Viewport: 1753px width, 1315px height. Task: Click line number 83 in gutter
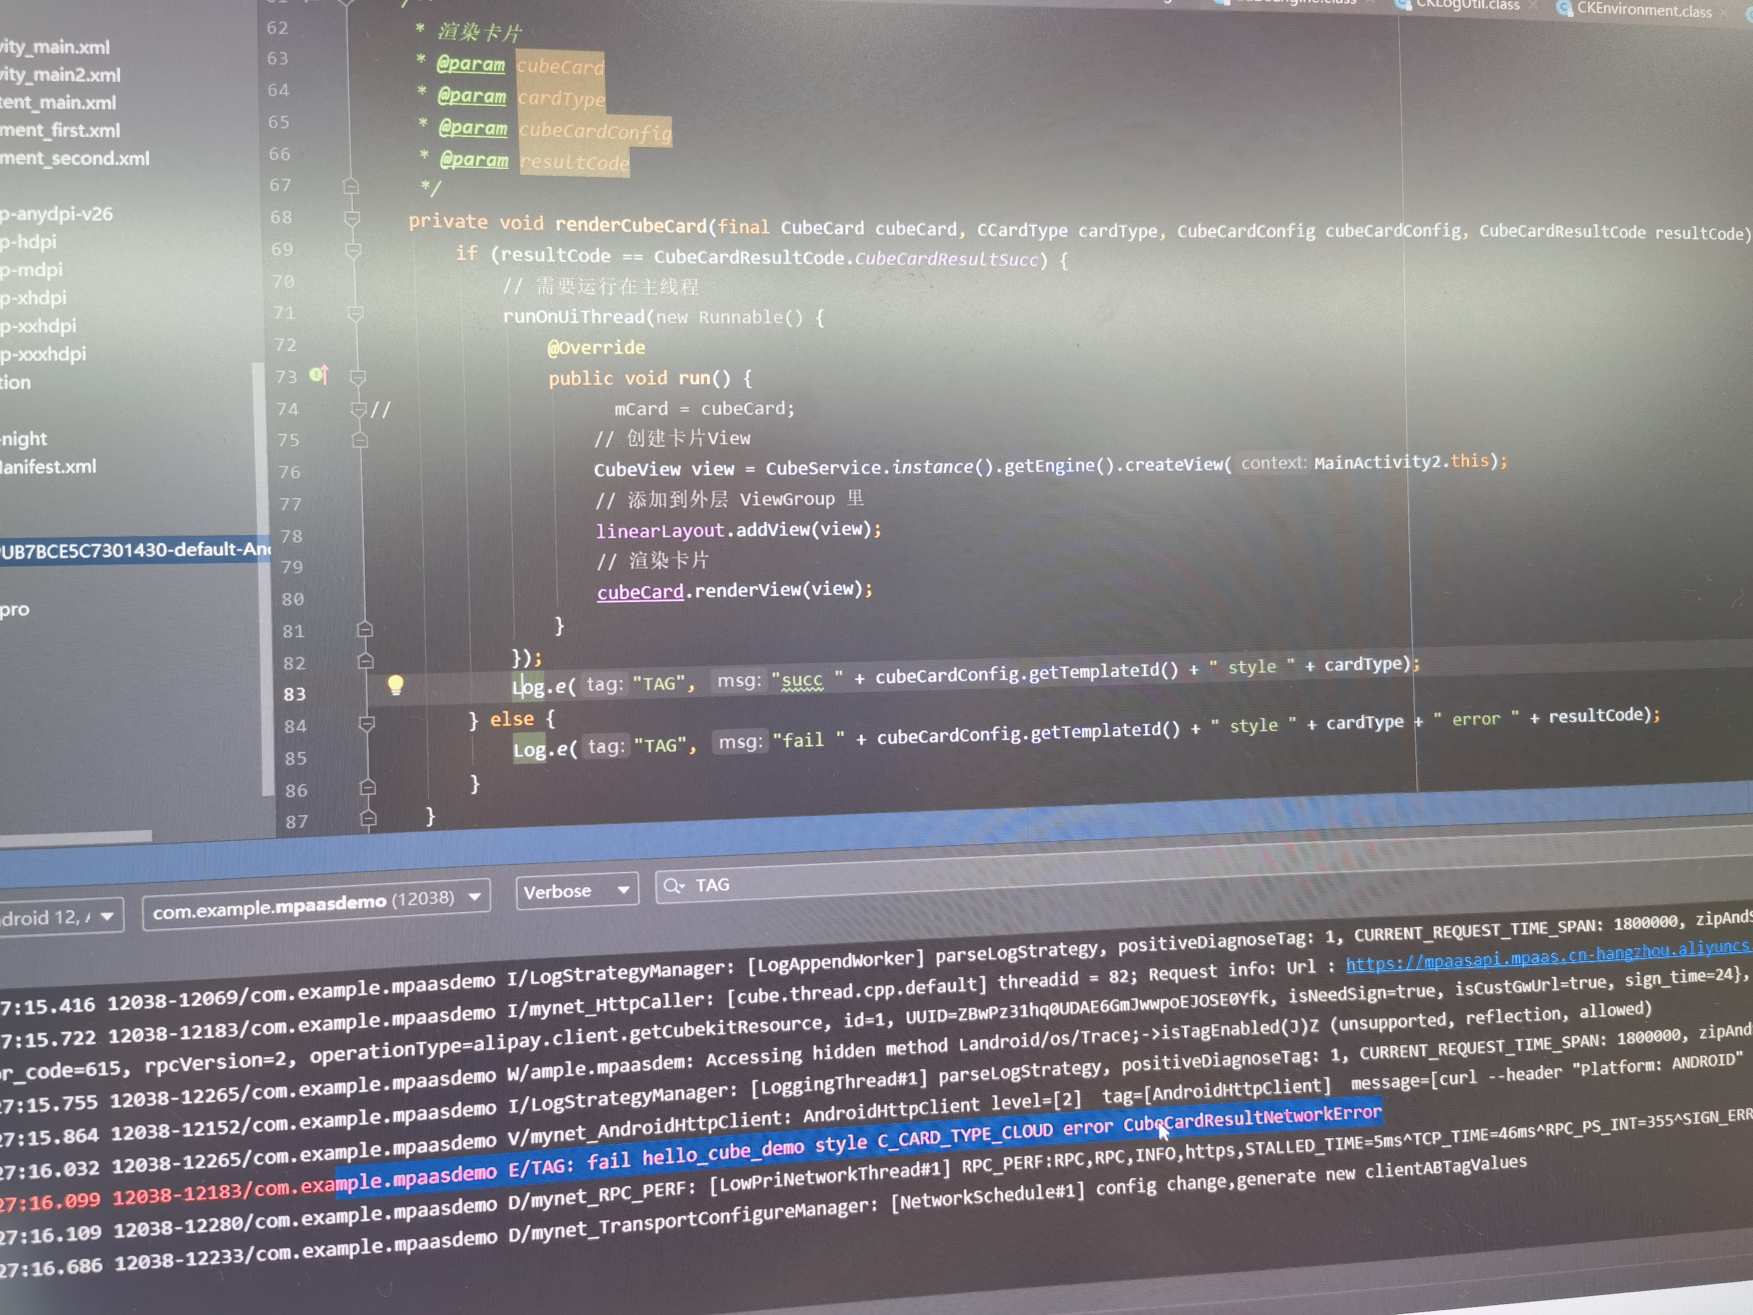click(x=294, y=693)
